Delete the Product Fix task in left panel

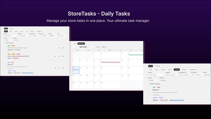point(63,68)
